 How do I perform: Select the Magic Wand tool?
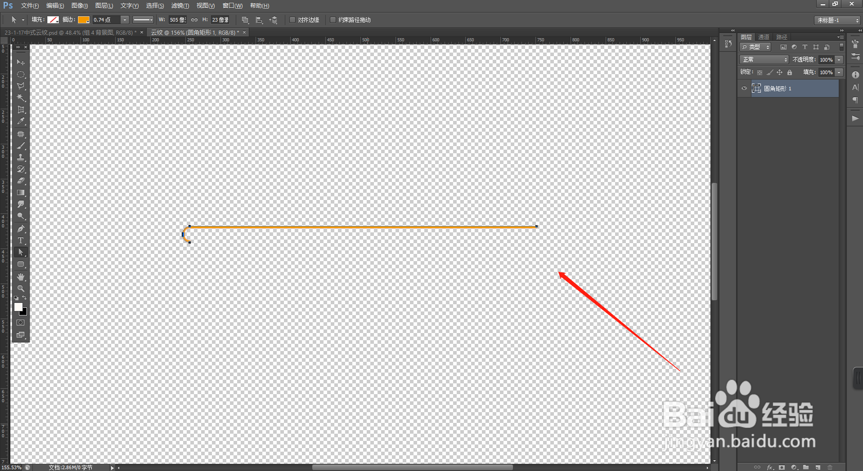[21, 98]
